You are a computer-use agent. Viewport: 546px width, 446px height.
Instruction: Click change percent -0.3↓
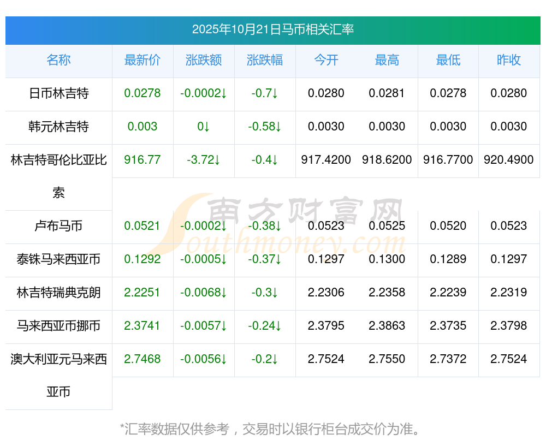(265, 293)
